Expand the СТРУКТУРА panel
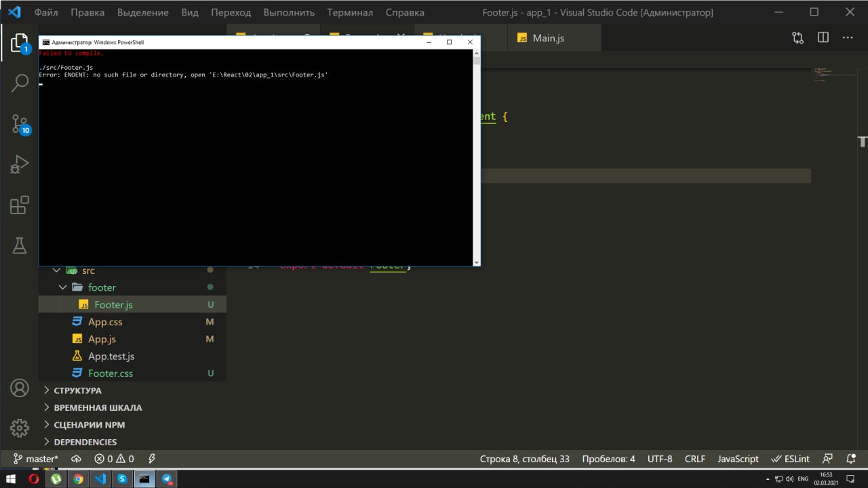868x488 pixels. (x=77, y=390)
